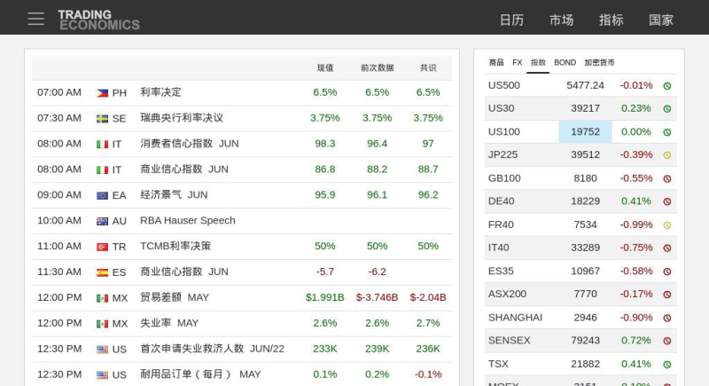709x386 pixels.
Task: Click the FR40 yellow clock icon
Action: (x=667, y=225)
